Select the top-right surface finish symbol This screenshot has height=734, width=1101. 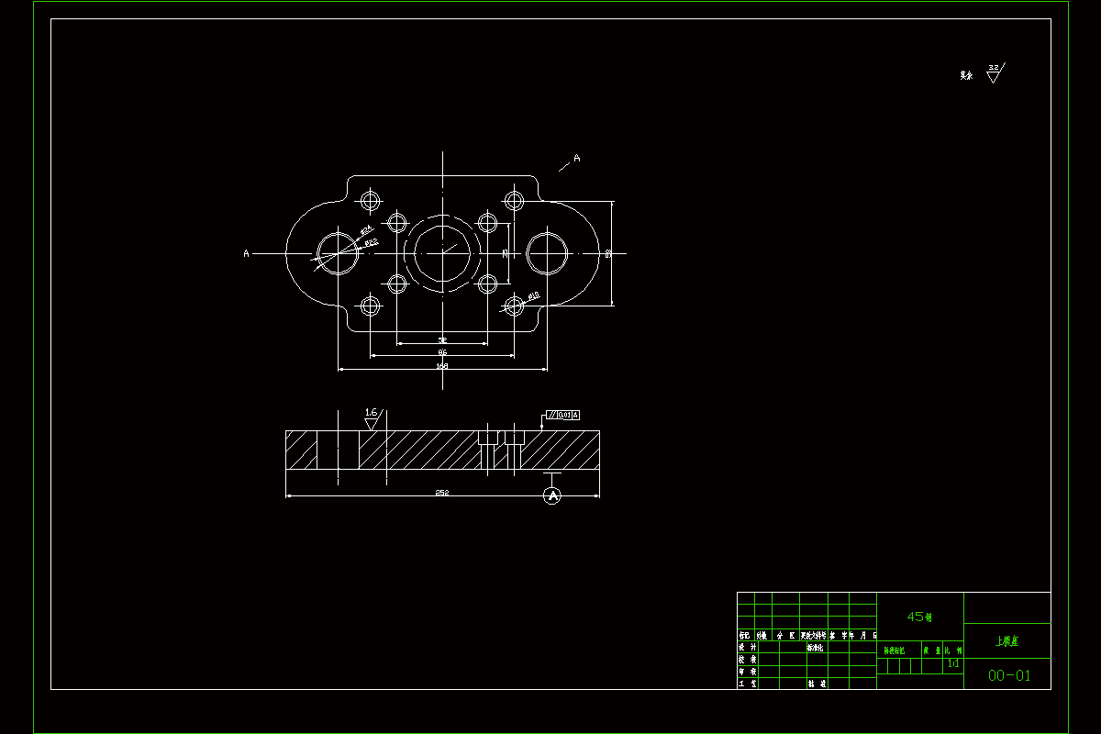coord(995,72)
